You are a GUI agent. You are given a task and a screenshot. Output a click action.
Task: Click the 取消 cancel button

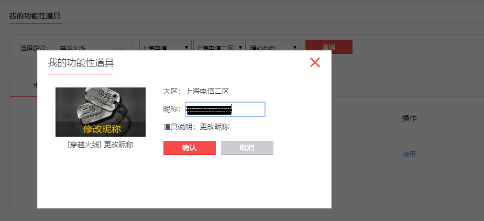click(247, 148)
